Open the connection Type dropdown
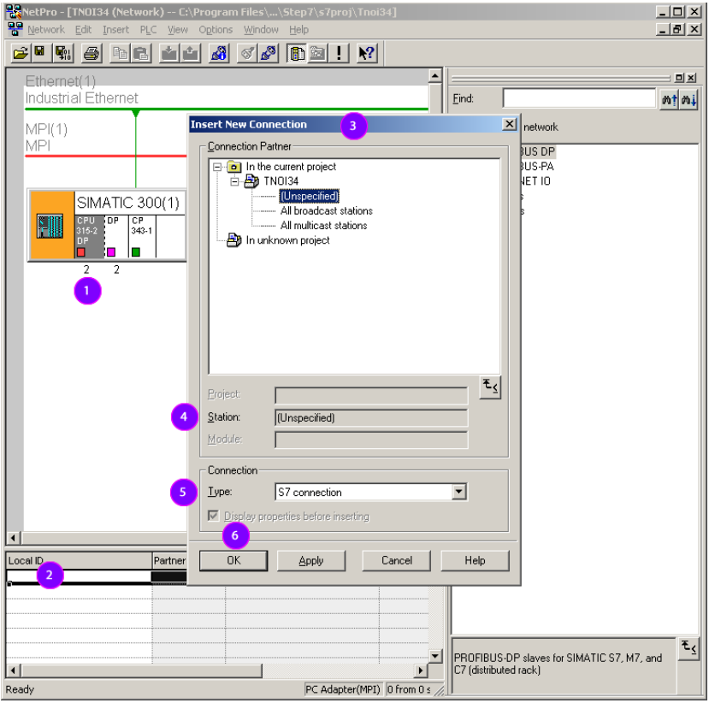The height and width of the screenshot is (703, 709). coord(459,492)
